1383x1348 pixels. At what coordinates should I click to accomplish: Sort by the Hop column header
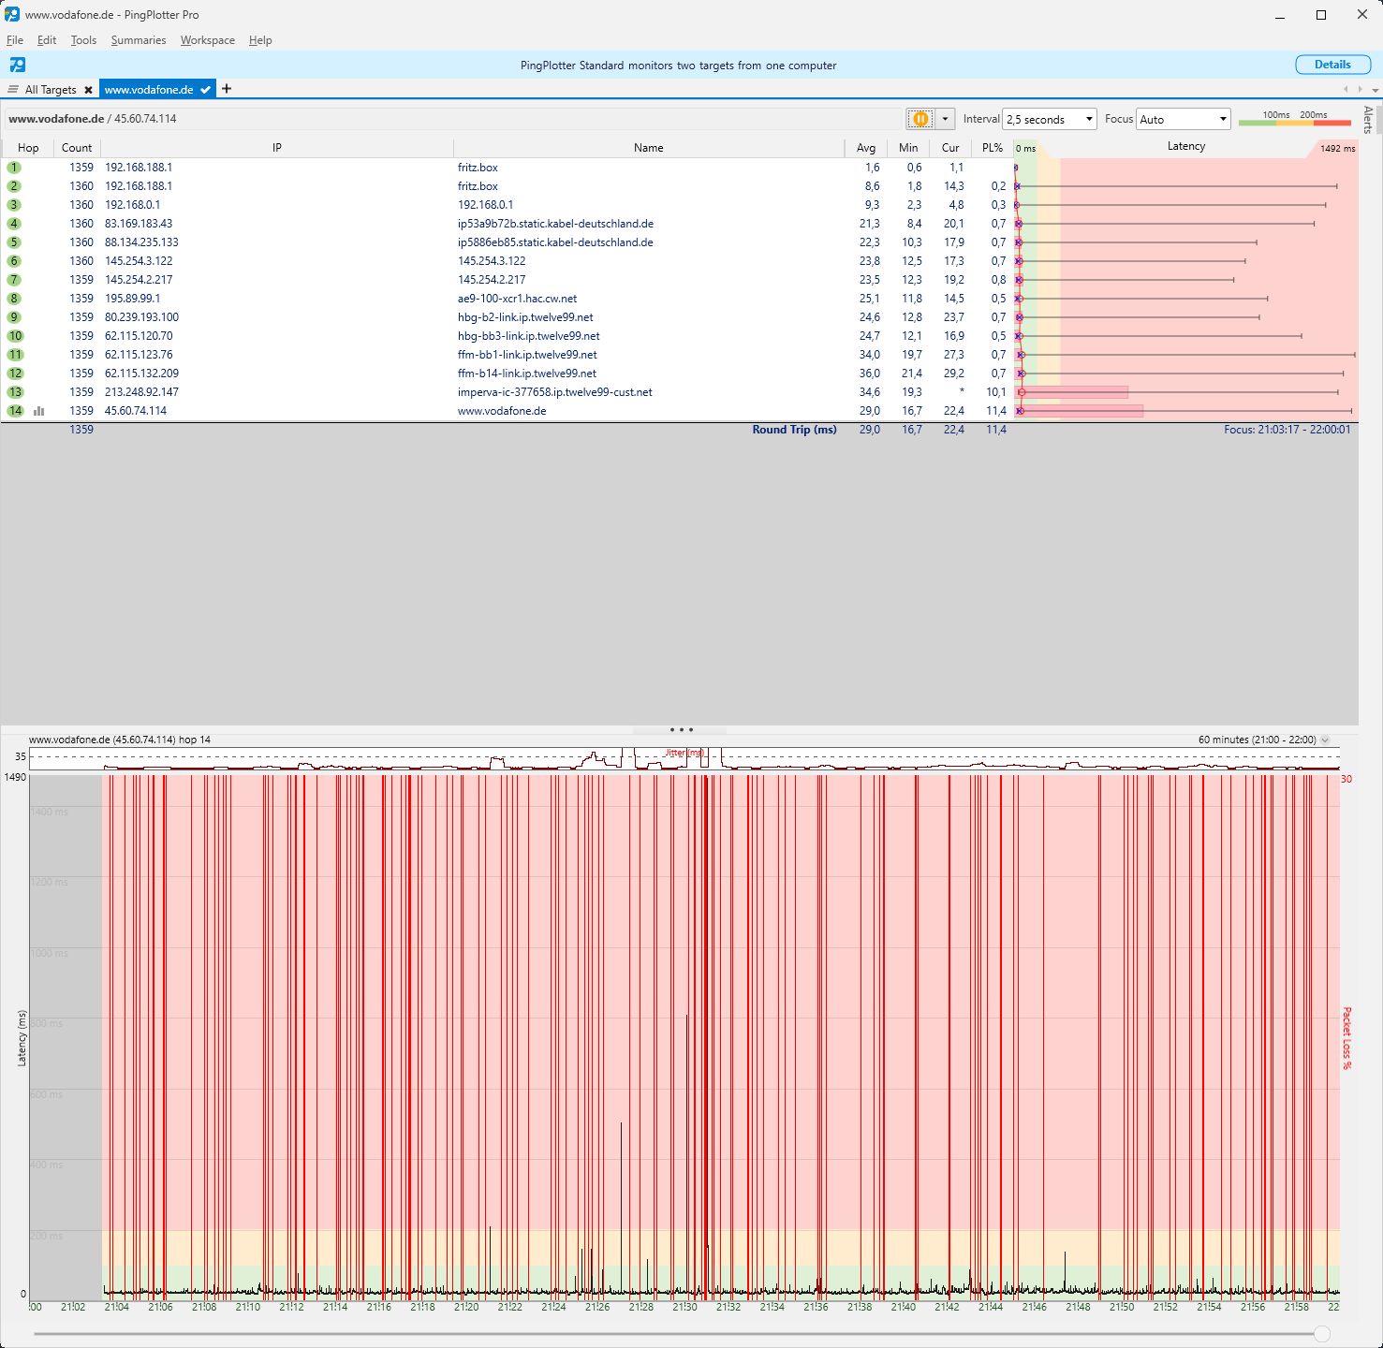(28, 148)
